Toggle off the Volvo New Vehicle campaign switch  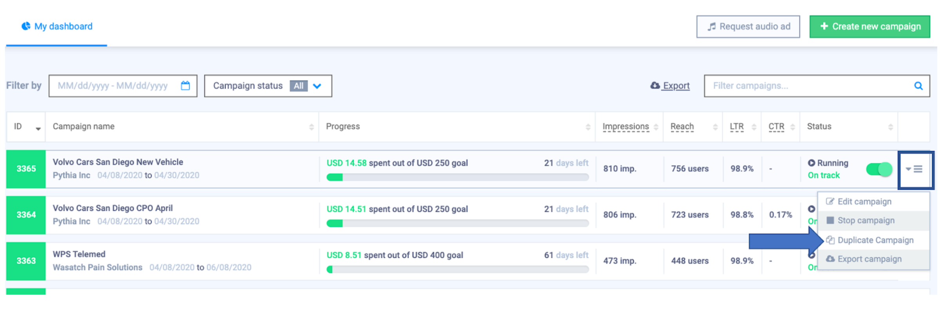coord(879,169)
